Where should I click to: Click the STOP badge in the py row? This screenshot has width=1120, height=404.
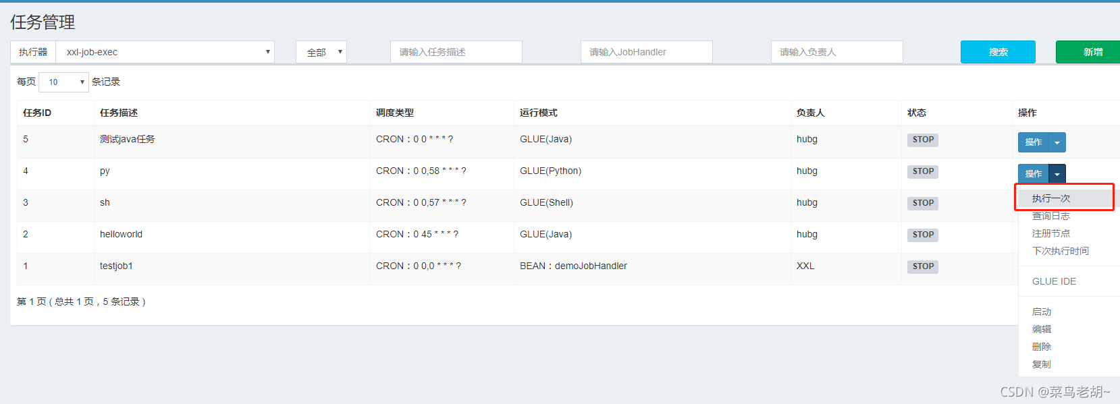click(x=923, y=171)
